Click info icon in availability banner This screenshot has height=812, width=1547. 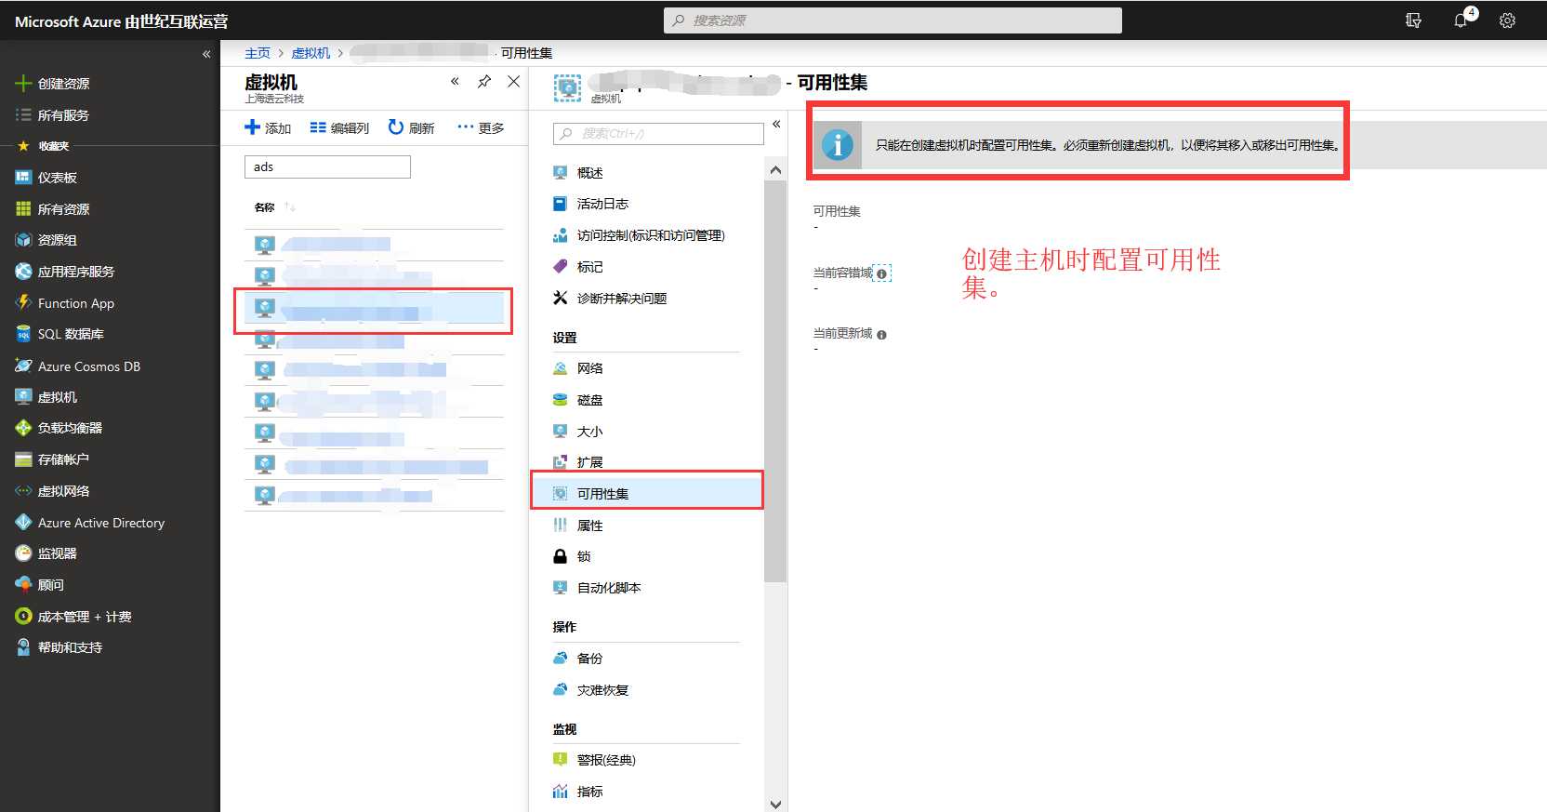click(x=838, y=145)
